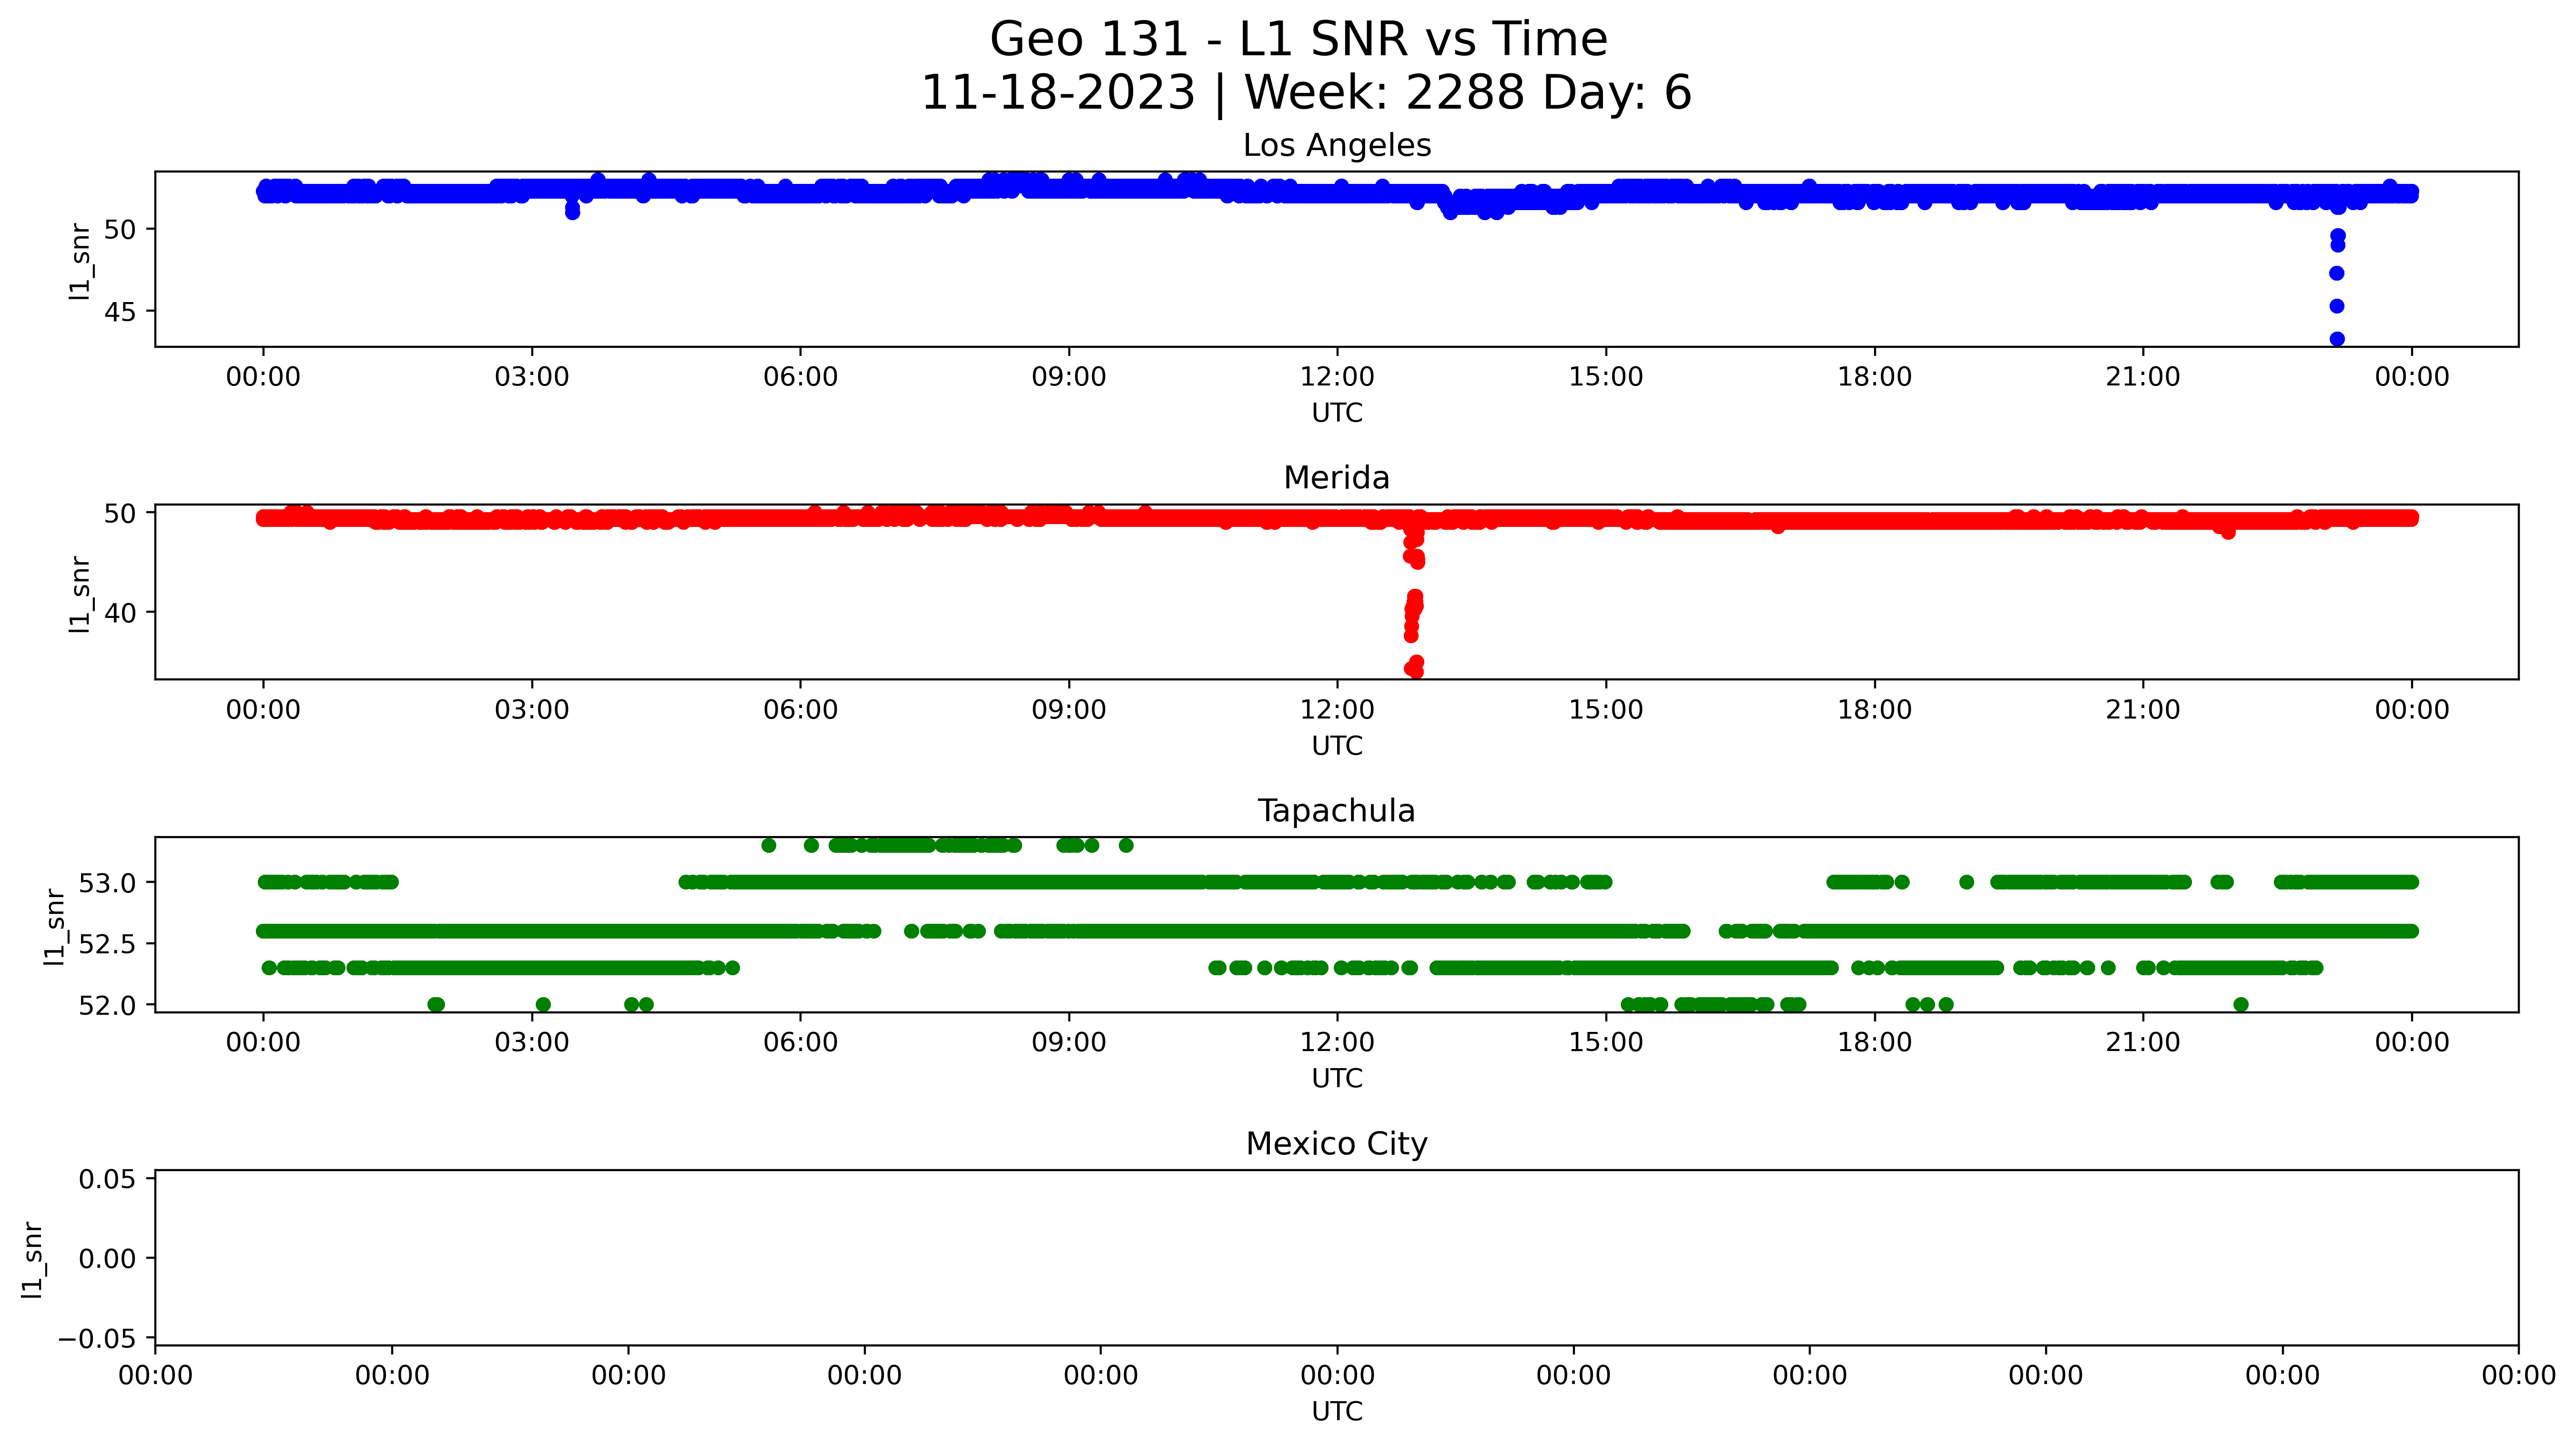Screen dimensions: 2576x1445
Task: Click the '50' y-tick on Los Angeles plot
Action: click(120, 230)
